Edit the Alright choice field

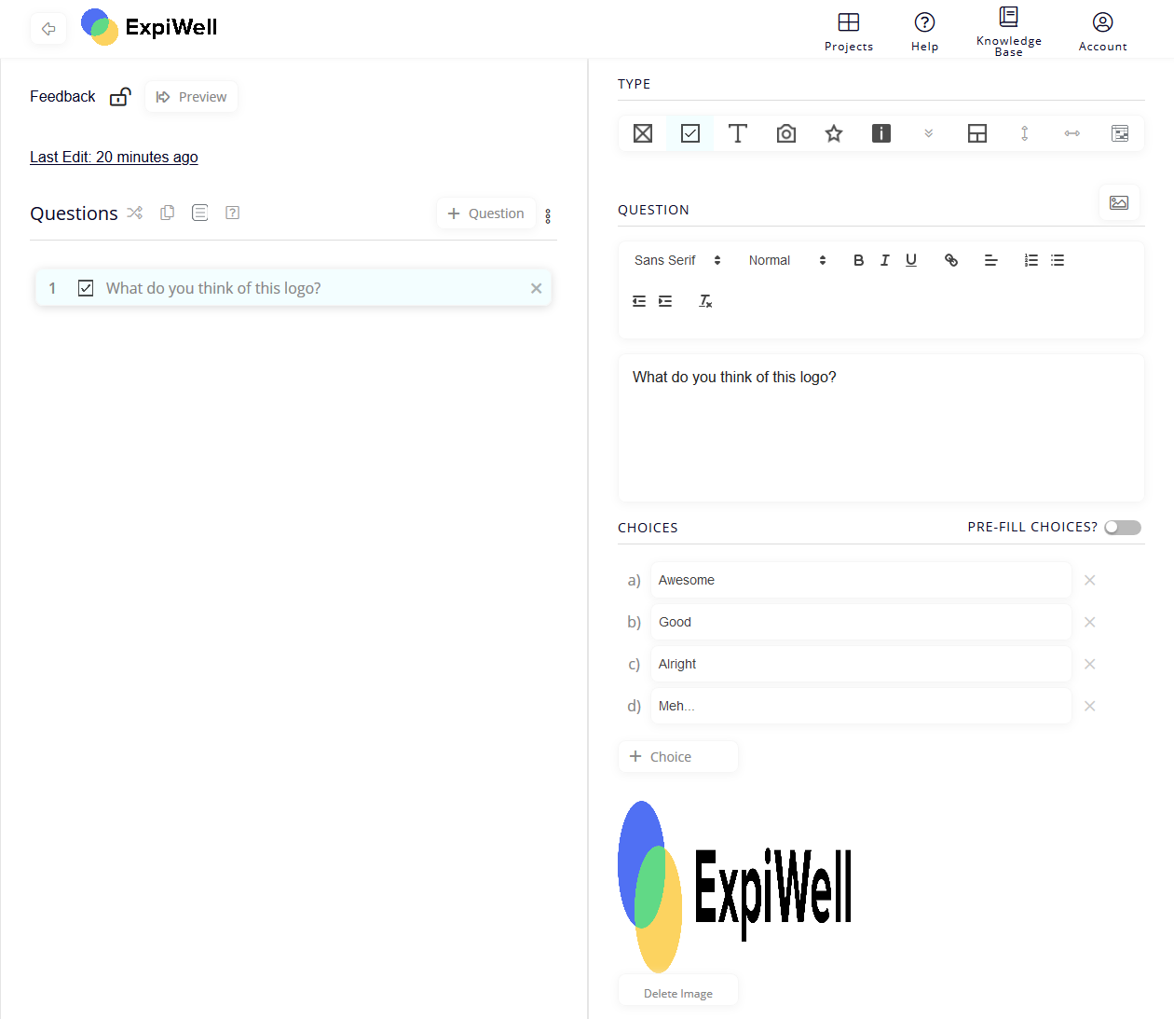861,664
